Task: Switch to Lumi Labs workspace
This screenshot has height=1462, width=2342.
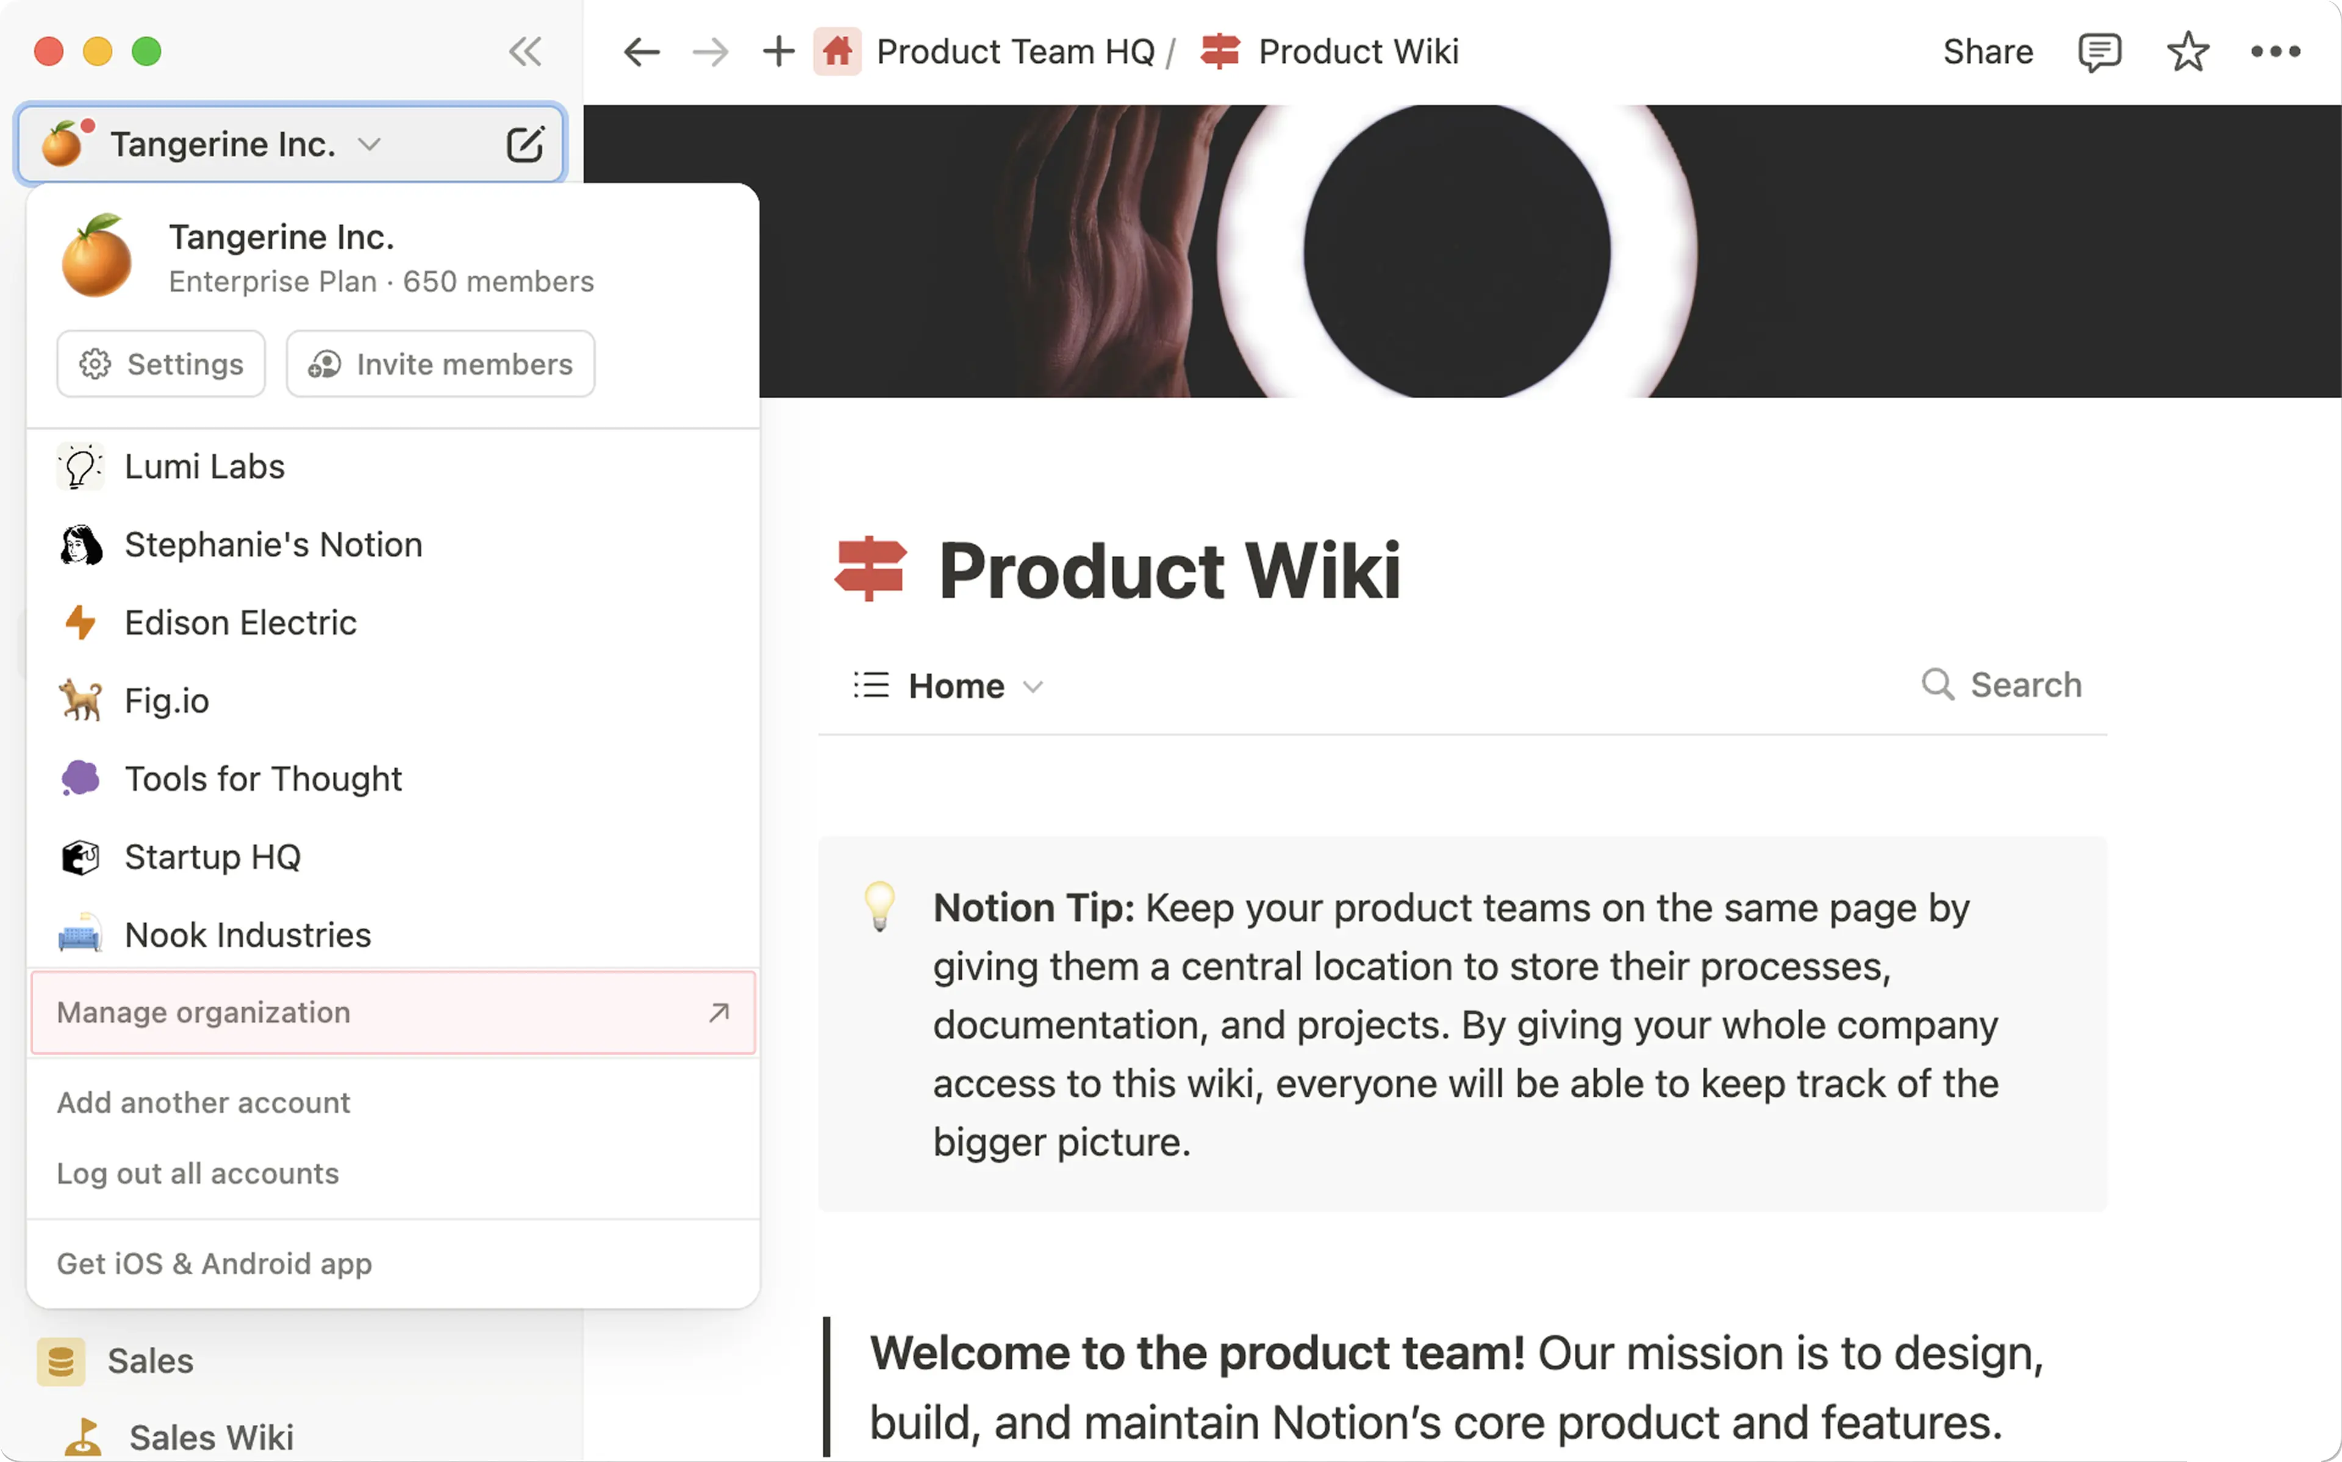Action: coord(205,467)
